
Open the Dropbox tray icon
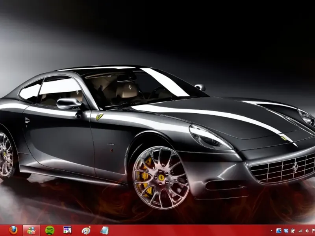pyautogui.click(x=286, y=230)
